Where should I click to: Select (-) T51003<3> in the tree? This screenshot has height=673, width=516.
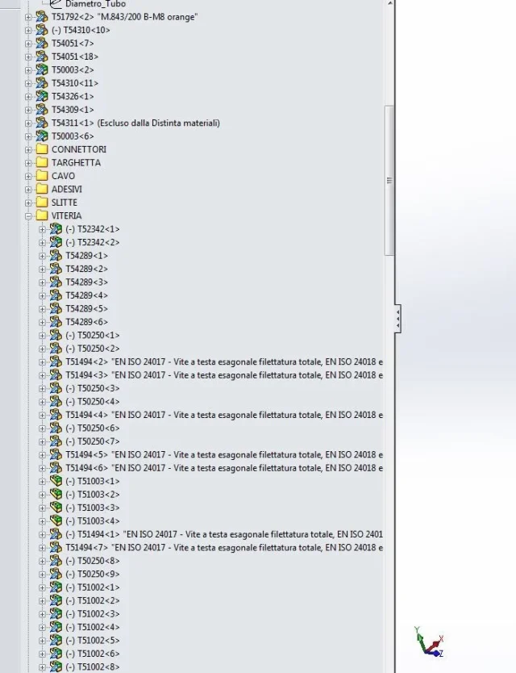click(93, 508)
